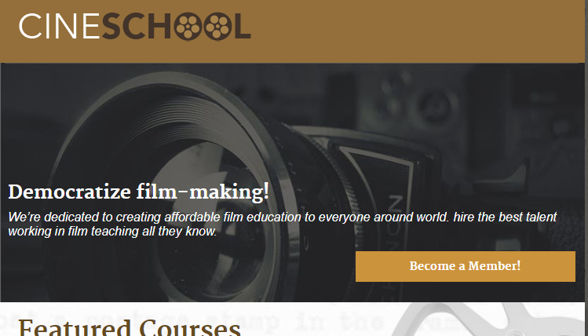588x336 pixels.
Task: Click the tagline about affordable film education
Action: tap(283, 224)
